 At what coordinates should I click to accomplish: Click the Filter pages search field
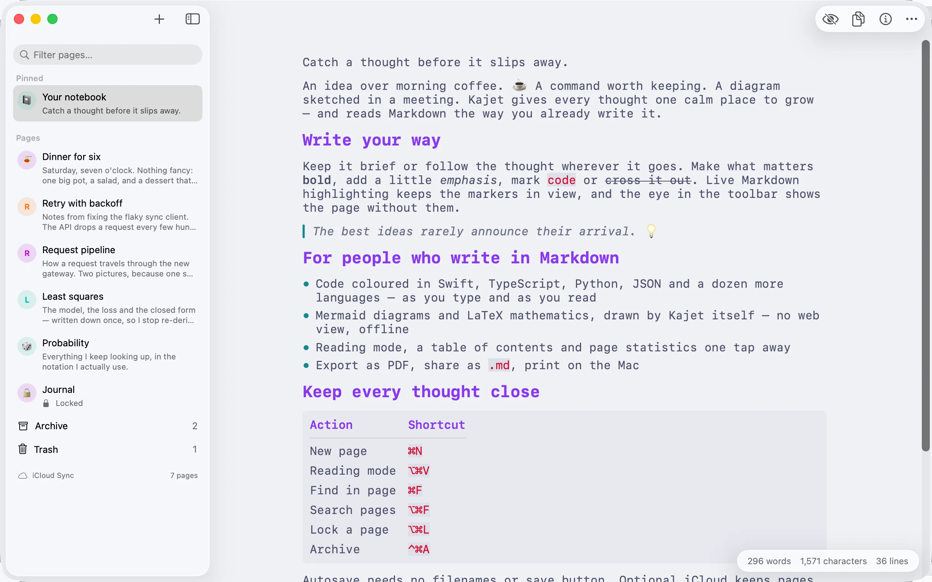tap(108, 55)
